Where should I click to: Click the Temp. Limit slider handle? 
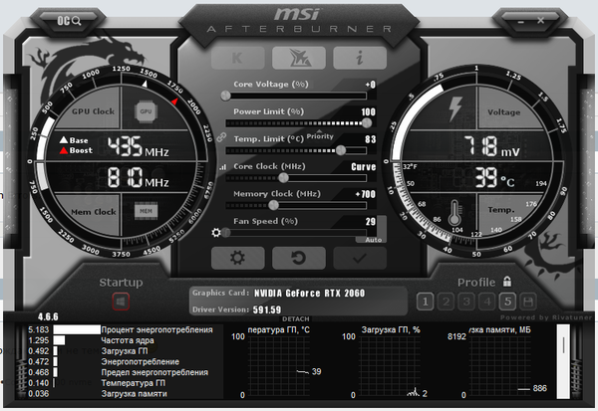click(x=341, y=150)
